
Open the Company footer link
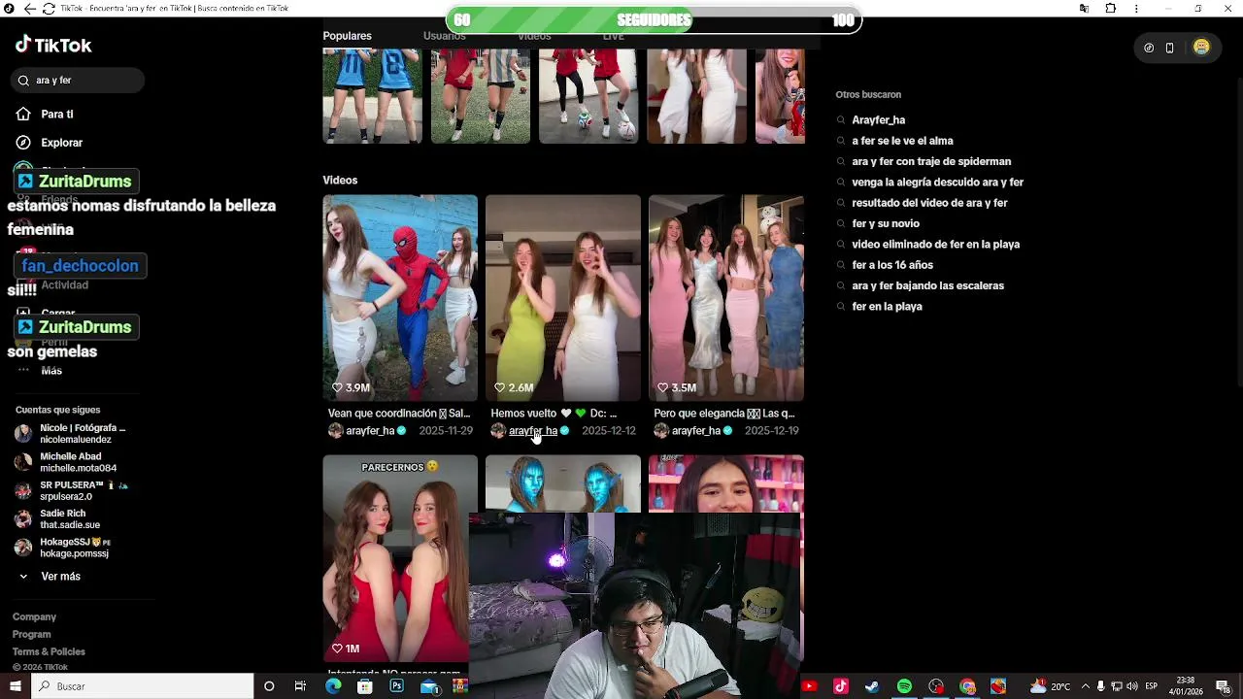(x=34, y=617)
